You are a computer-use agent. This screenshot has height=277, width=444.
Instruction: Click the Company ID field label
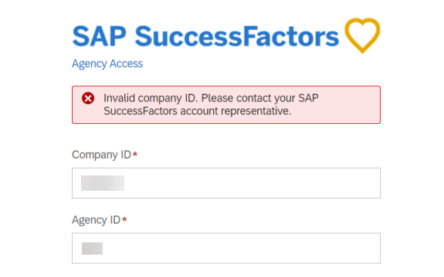coord(101,155)
